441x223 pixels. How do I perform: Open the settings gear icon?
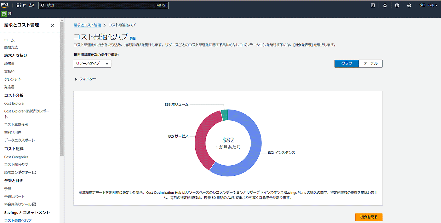coord(409,5)
